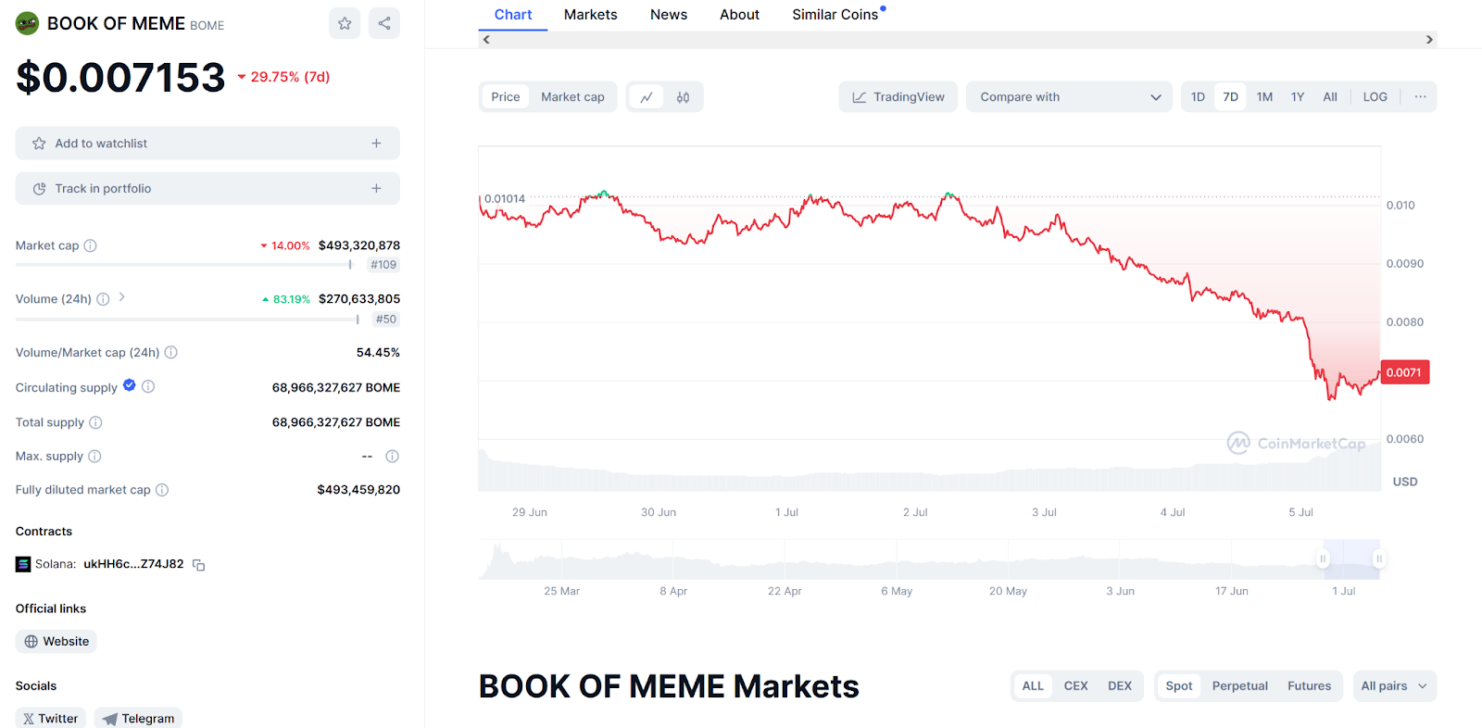The height and width of the screenshot is (728, 1482).
Task: Open the Telegram social link
Action: pyautogui.click(x=138, y=719)
